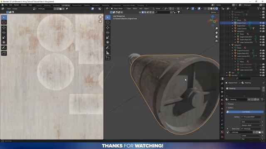Screen dimensions: 266x149
Task: Open the Random Walk subsurface dropdown
Action: click(x=251, y=125)
